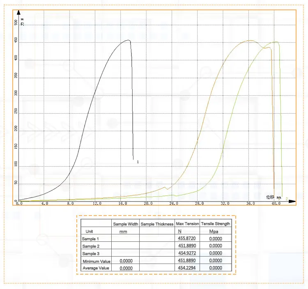Click the 'Sample 1' row label
The width and height of the screenshot is (308, 289).
pyautogui.click(x=90, y=239)
